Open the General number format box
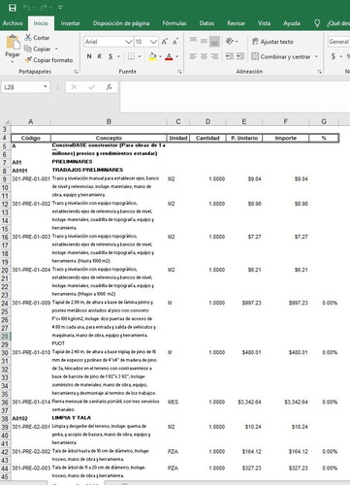Viewport: 350px width, 485px height. (338, 42)
